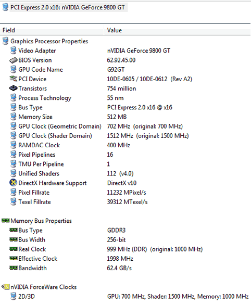The image size is (251, 305).
Task: Click the Bus Width memory icon
Action: [x=13, y=239]
